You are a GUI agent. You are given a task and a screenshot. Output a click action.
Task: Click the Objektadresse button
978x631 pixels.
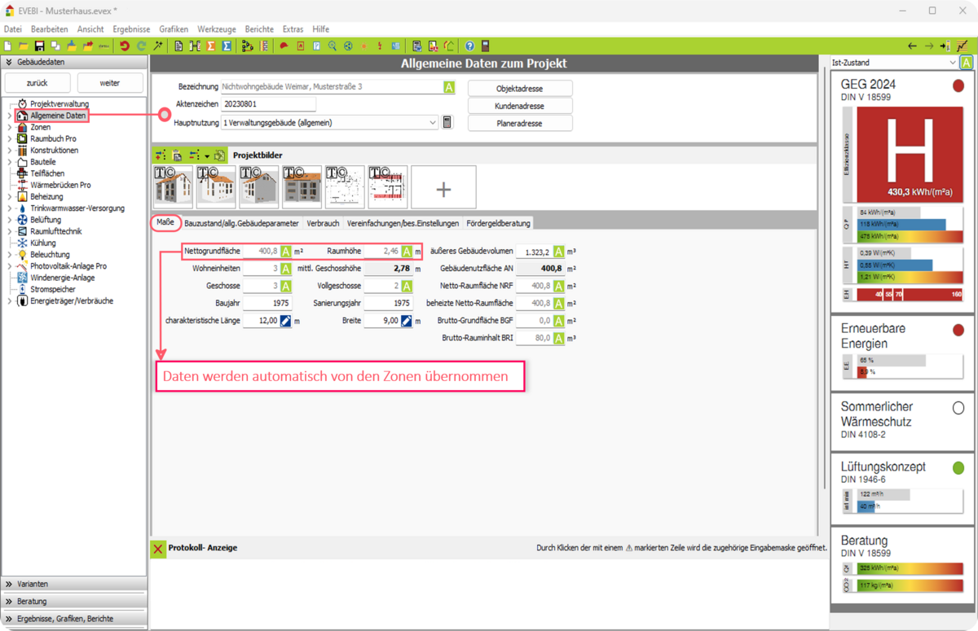point(519,88)
